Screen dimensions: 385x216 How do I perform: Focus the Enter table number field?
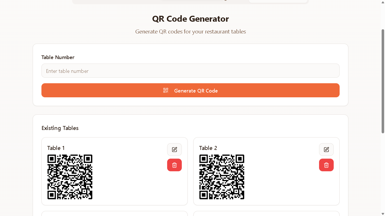pos(190,71)
